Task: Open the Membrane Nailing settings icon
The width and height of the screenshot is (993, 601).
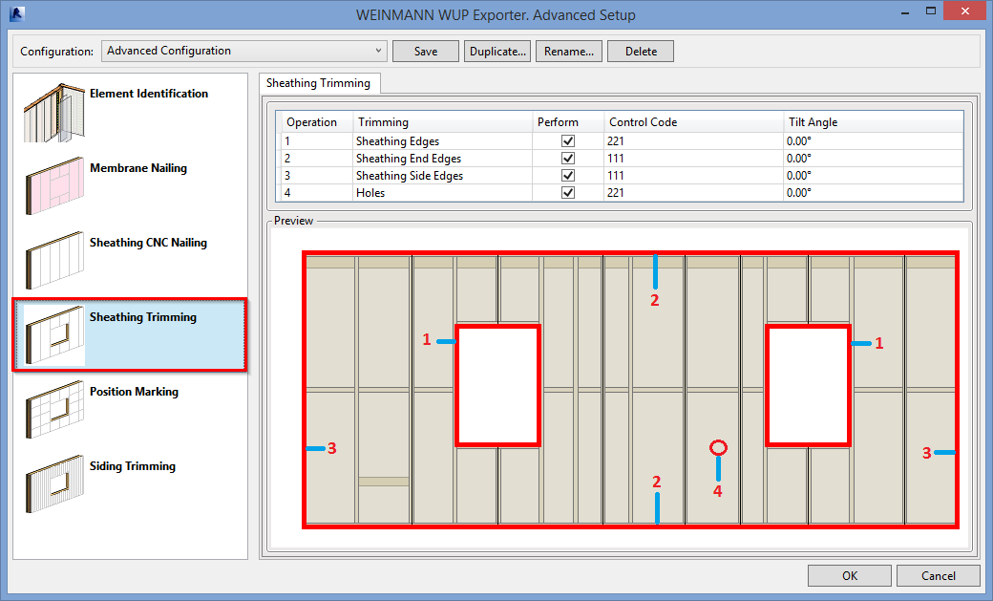Action: tap(54, 186)
